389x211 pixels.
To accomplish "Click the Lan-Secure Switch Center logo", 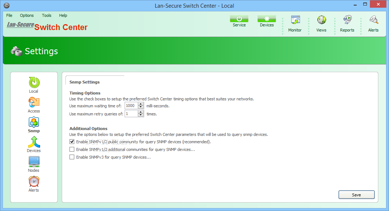I will coord(47,26).
